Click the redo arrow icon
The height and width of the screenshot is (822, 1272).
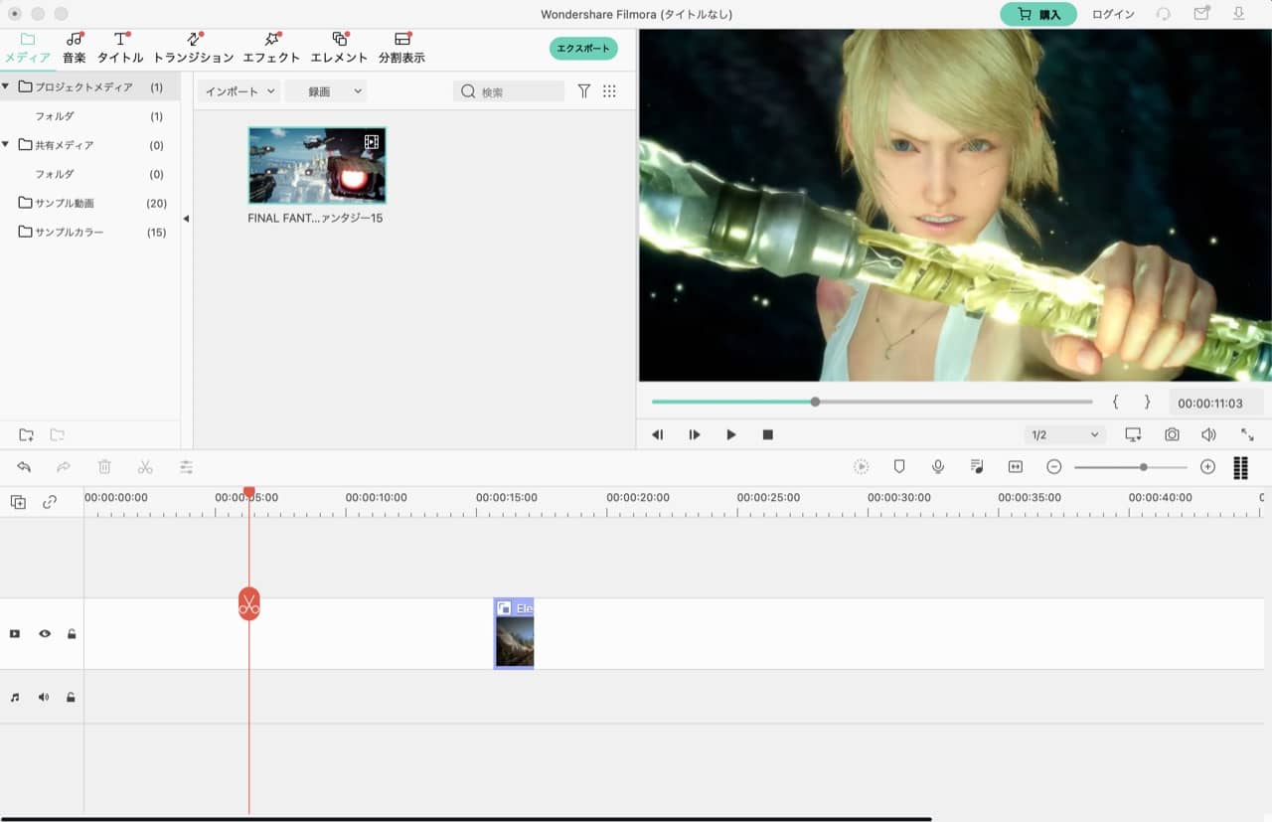pyautogui.click(x=64, y=466)
